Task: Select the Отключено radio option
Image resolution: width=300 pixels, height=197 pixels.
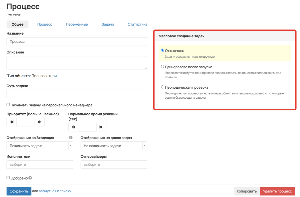Action: pos(163,50)
